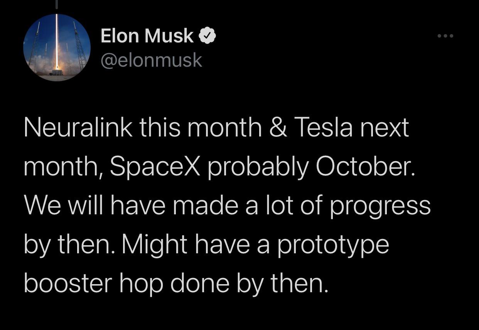Click the word Tesla in the tweet
This screenshot has width=479, height=330.
324,128
